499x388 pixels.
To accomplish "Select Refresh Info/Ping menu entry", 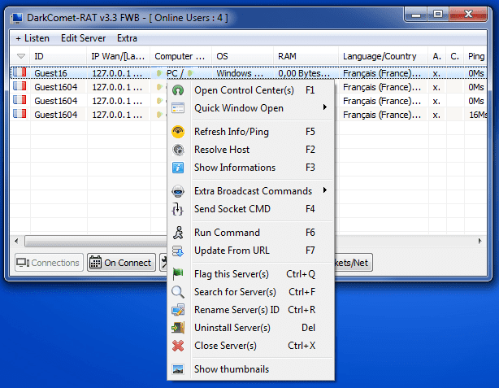I will (x=251, y=132).
